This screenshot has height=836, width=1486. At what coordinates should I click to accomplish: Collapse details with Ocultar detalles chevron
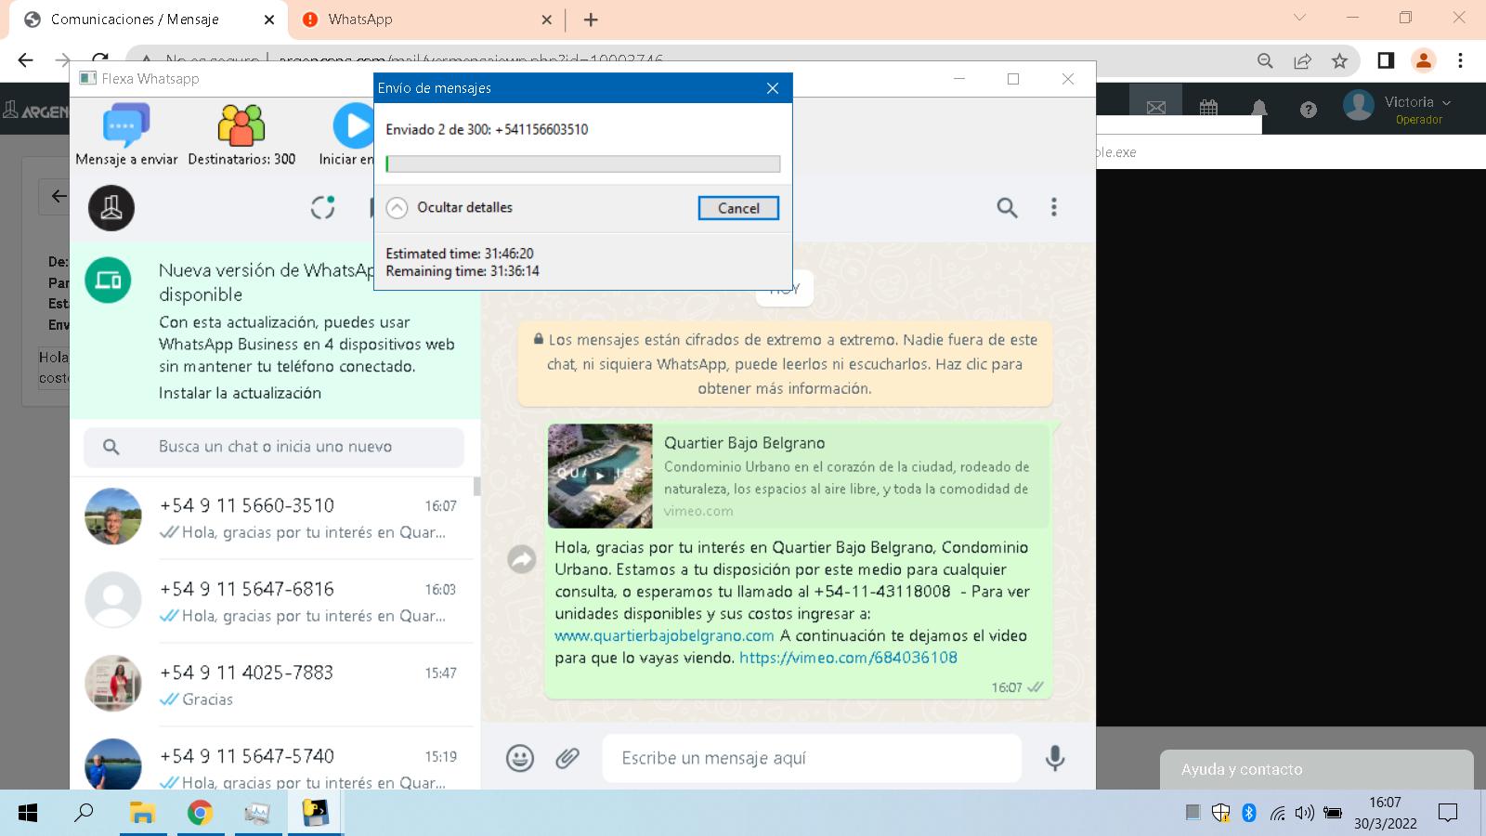click(x=397, y=208)
